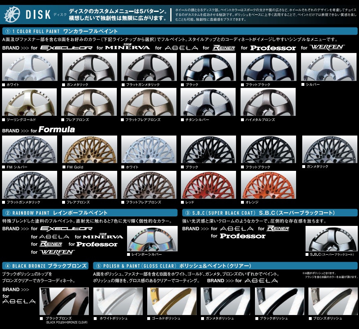Click the MINERVA logo in the 1 Color section
Screen dimensions: 359x329
127,47
